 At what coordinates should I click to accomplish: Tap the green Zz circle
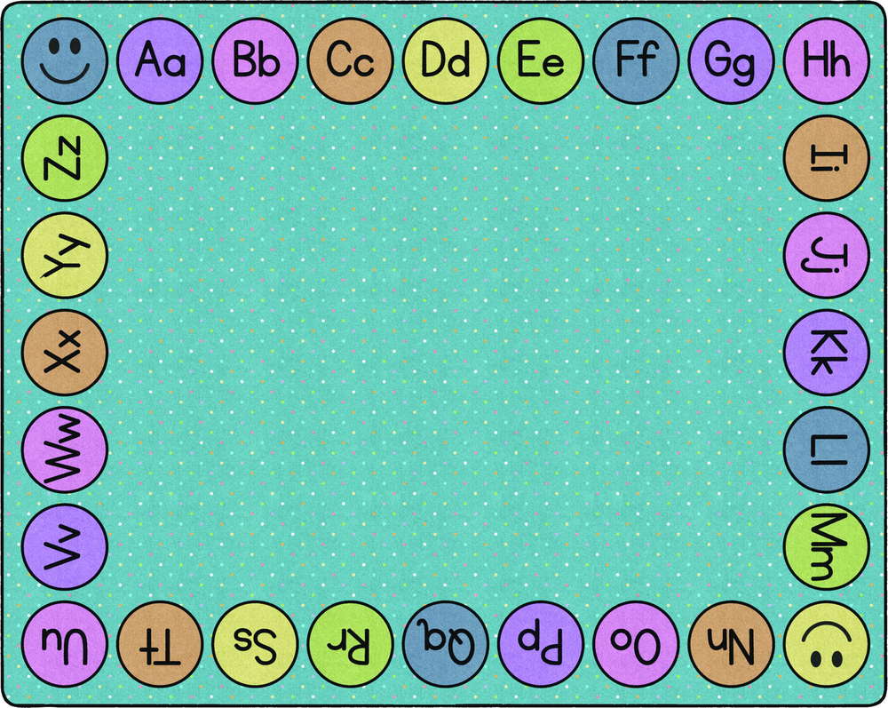(64, 158)
